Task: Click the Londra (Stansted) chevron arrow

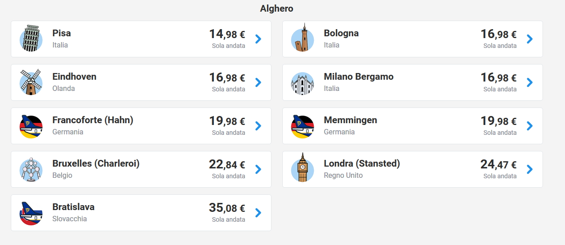Action: click(529, 169)
